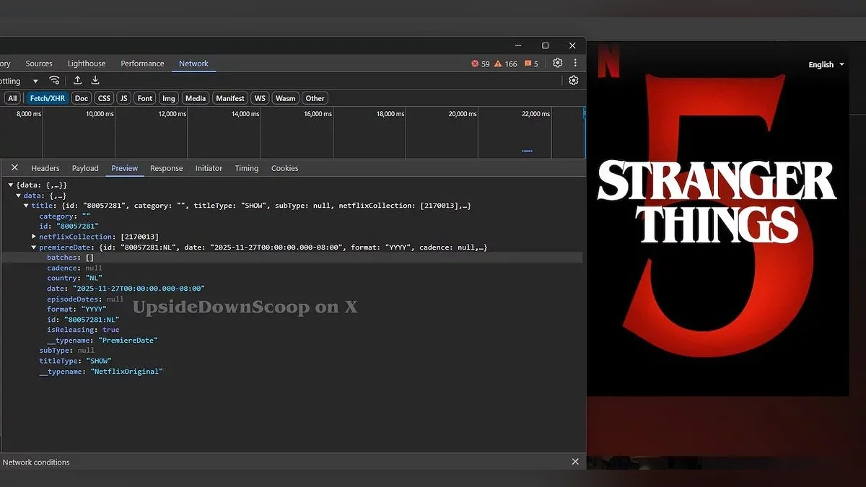
Task: Open DevTools settings gear icon
Action: click(x=557, y=63)
